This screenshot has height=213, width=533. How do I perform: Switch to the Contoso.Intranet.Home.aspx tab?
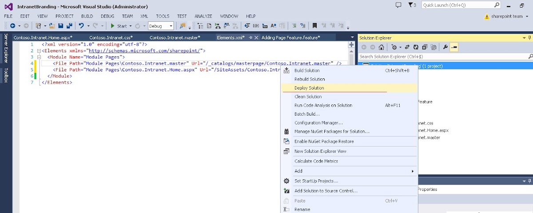43,38
